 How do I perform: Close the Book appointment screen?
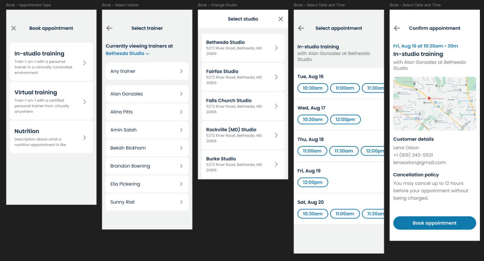click(13, 28)
